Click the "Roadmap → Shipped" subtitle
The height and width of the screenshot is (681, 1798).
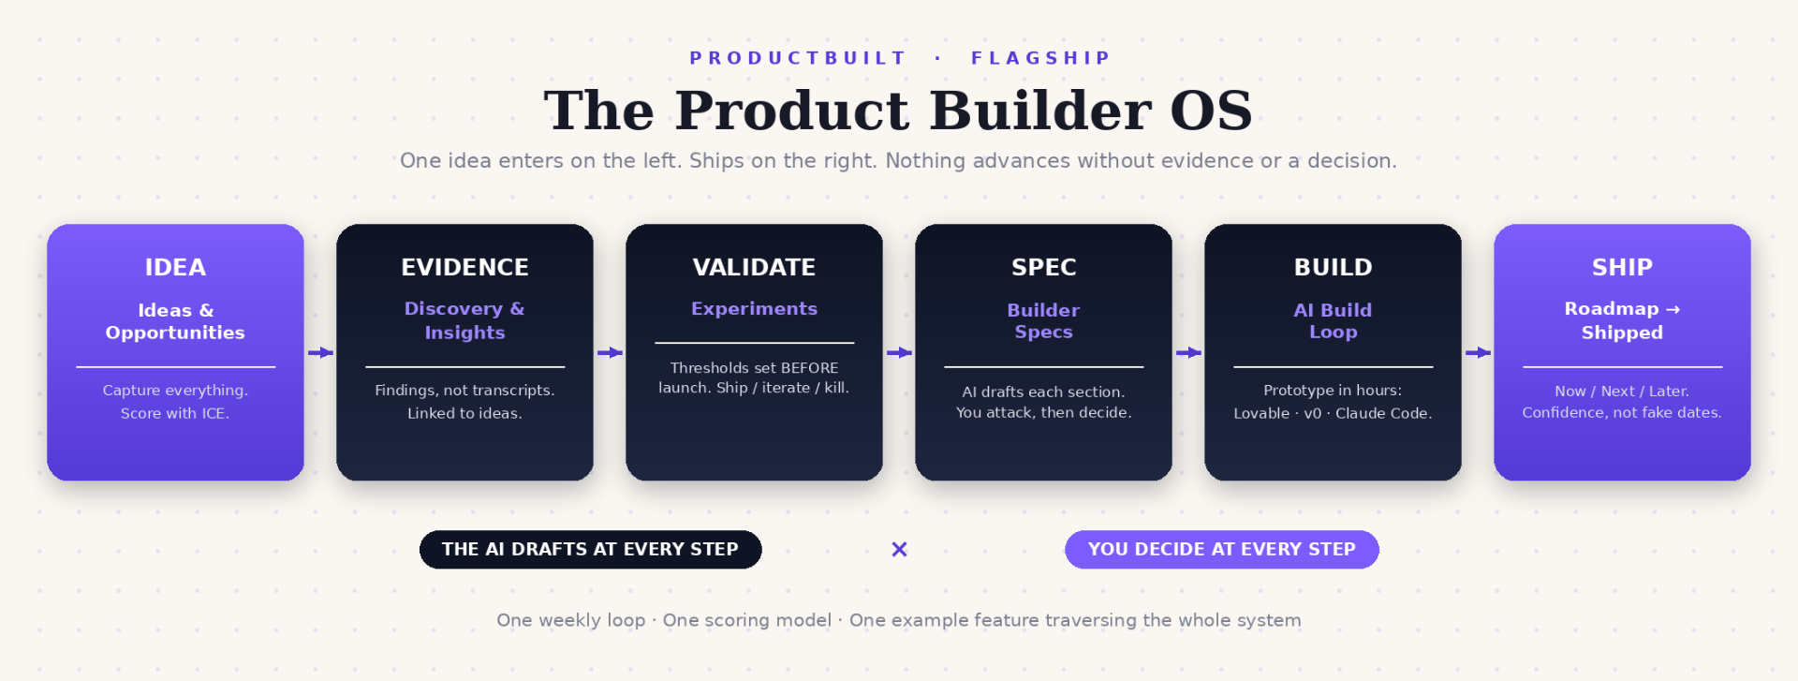click(x=1622, y=320)
